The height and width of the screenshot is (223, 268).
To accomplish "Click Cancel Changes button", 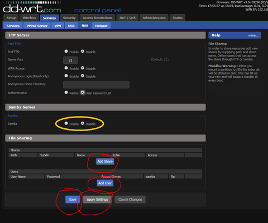I will 130,199.
